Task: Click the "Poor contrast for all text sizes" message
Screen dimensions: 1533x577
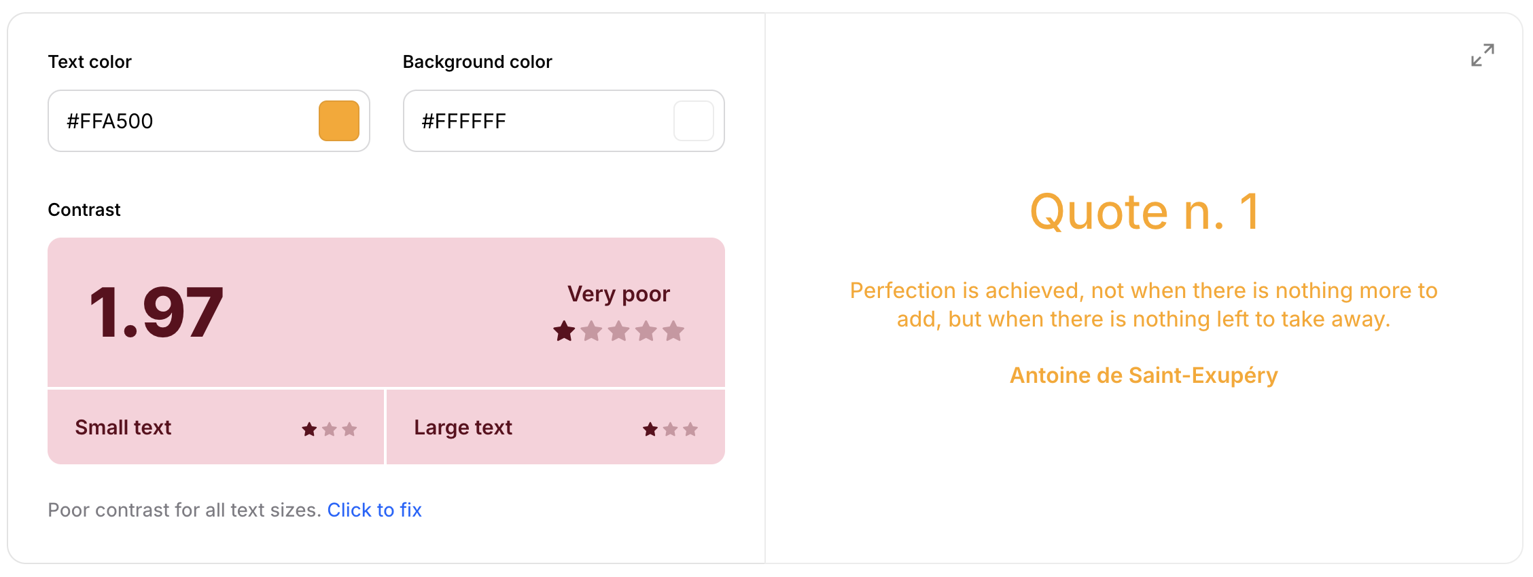Action: point(184,510)
